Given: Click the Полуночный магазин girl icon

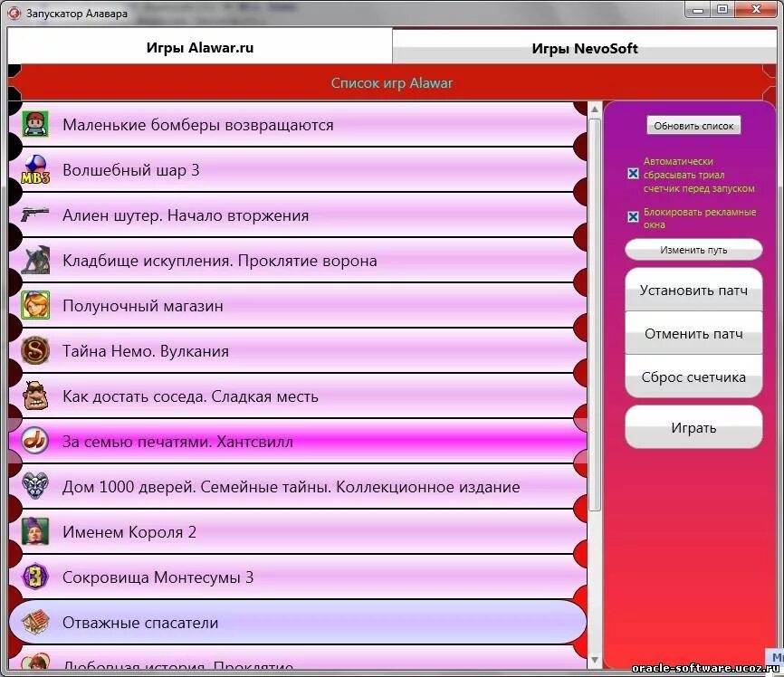Looking at the screenshot, I should pyautogui.click(x=35, y=305).
